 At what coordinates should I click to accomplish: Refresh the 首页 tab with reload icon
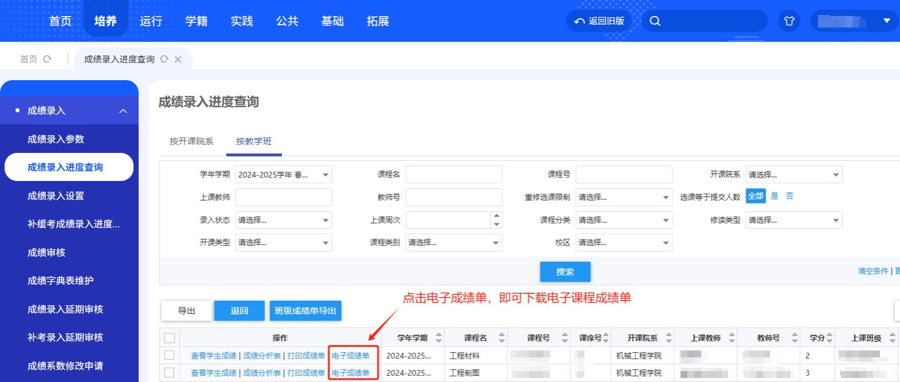pos(48,59)
